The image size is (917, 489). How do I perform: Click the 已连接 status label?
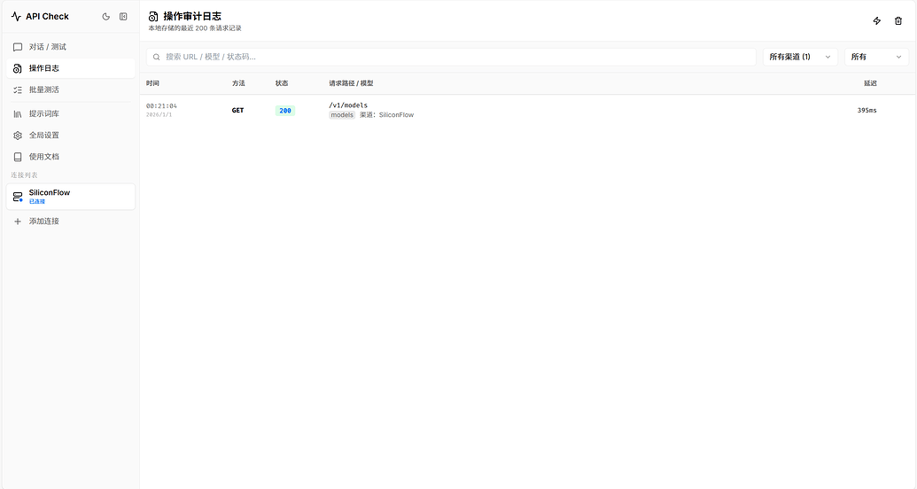pyautogui.click(x=37, y=202)
